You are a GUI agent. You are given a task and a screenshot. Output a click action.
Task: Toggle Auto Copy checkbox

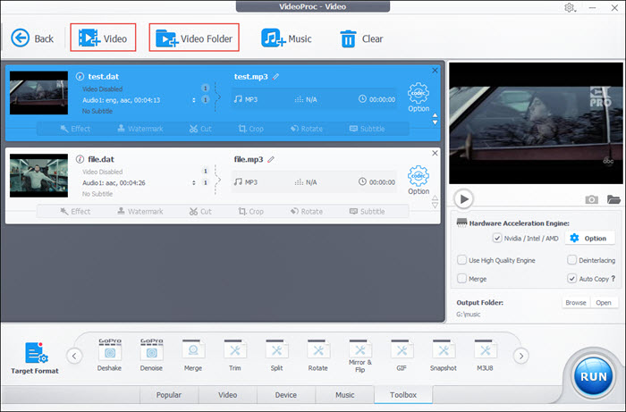coord(571,278)
